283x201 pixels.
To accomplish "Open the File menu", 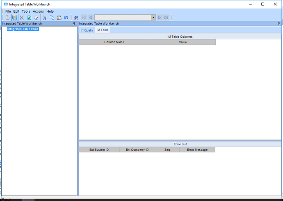I will 8,11.
